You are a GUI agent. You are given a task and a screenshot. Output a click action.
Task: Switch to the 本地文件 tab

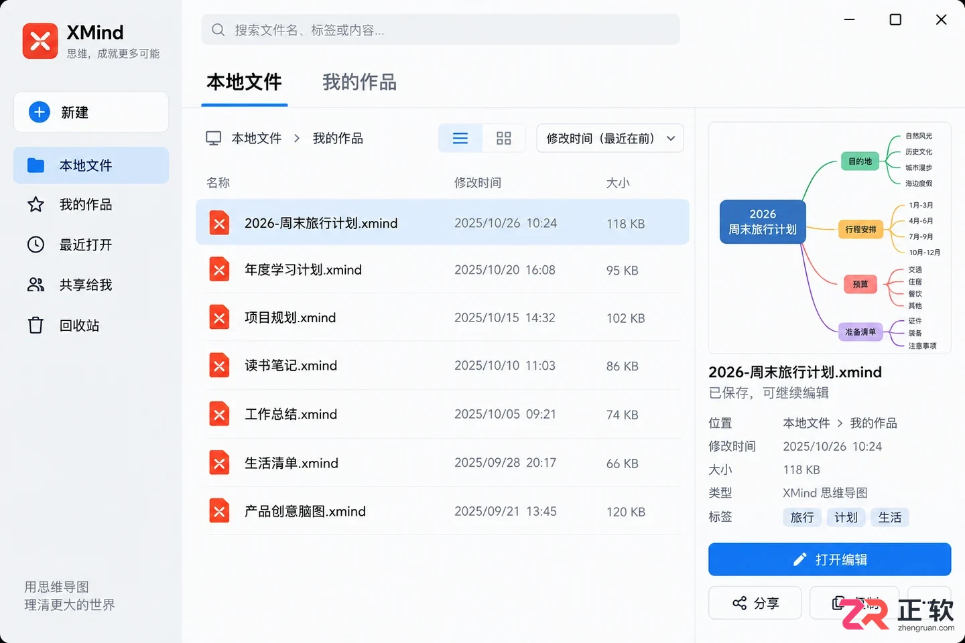click(244, 82)
